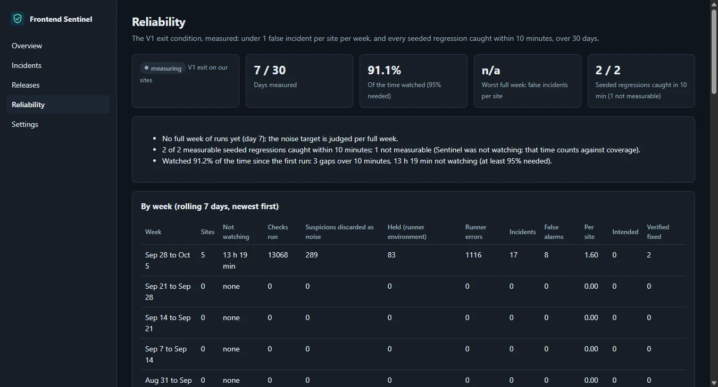Click the '7 / 30' days measured value

click(x=270, y=70)
